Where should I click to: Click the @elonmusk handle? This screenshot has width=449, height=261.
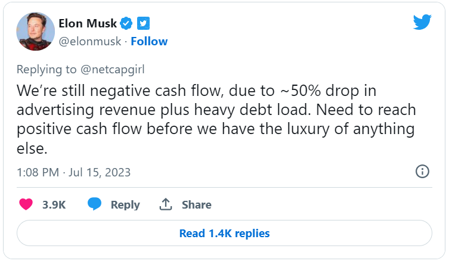(x=90, y=42)
